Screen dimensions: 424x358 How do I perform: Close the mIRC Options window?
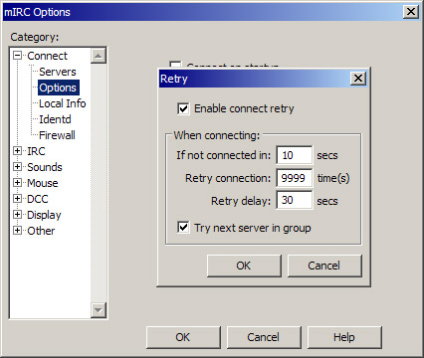[411, 12]
